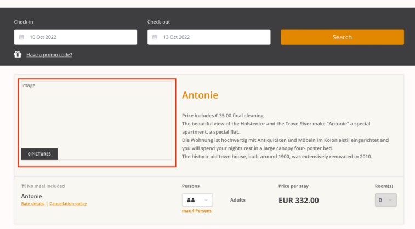Click the orange Search button

pyautogui.click(x=342, y=37)
